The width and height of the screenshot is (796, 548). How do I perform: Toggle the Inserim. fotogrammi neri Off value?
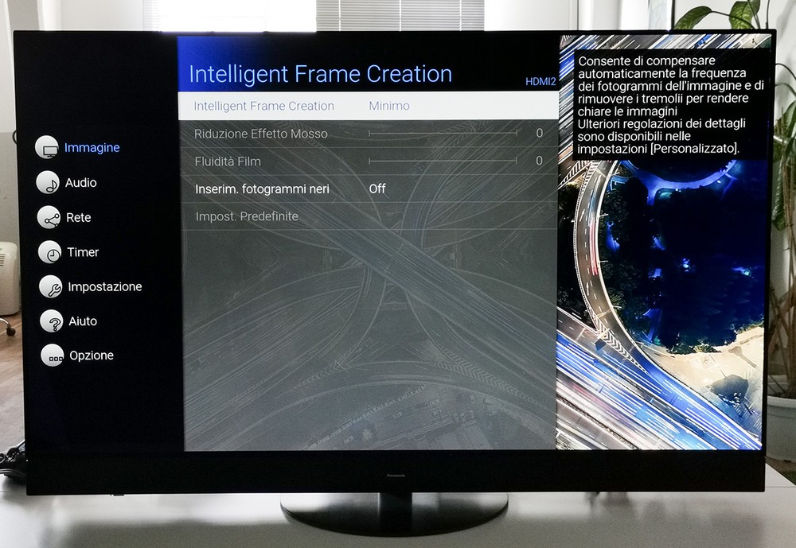(x=377, y=189)
